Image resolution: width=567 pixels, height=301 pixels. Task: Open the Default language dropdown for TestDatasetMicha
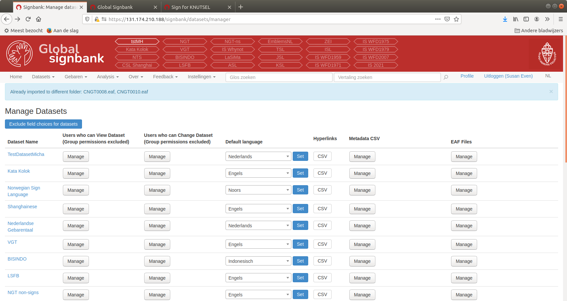(x=258, y=156)
